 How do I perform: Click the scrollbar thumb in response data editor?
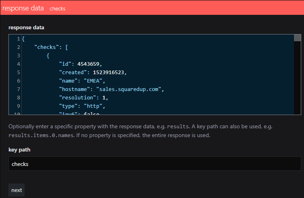coord(297,38)
